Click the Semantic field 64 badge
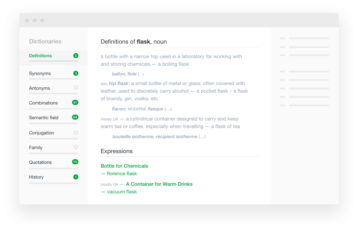 click(75, 117)
